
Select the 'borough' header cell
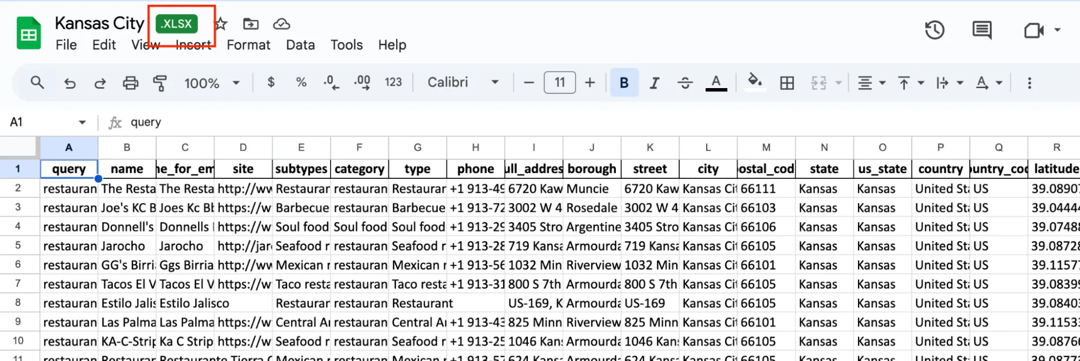coord(592,169)
